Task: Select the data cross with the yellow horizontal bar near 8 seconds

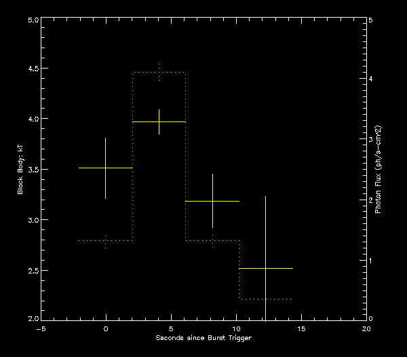Action: pyautogui.click(x=212, y=202)
